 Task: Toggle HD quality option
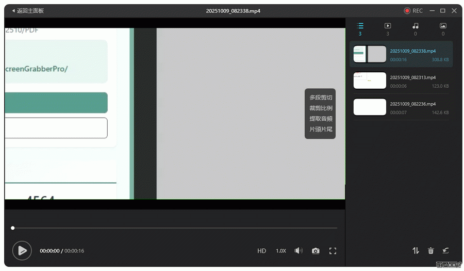(261, 251)
